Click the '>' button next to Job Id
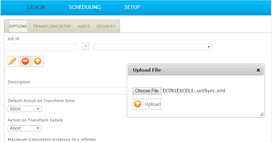Image resolution: width=272 pixels, height=143 pixels. point(86,46)
